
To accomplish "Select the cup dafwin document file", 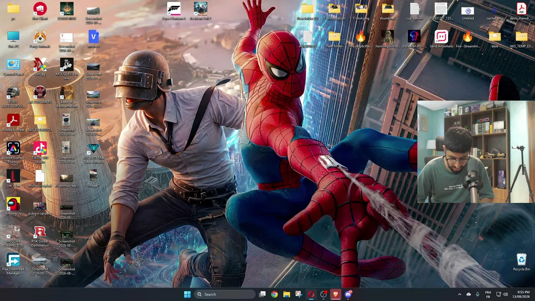I will coord(414,11).
